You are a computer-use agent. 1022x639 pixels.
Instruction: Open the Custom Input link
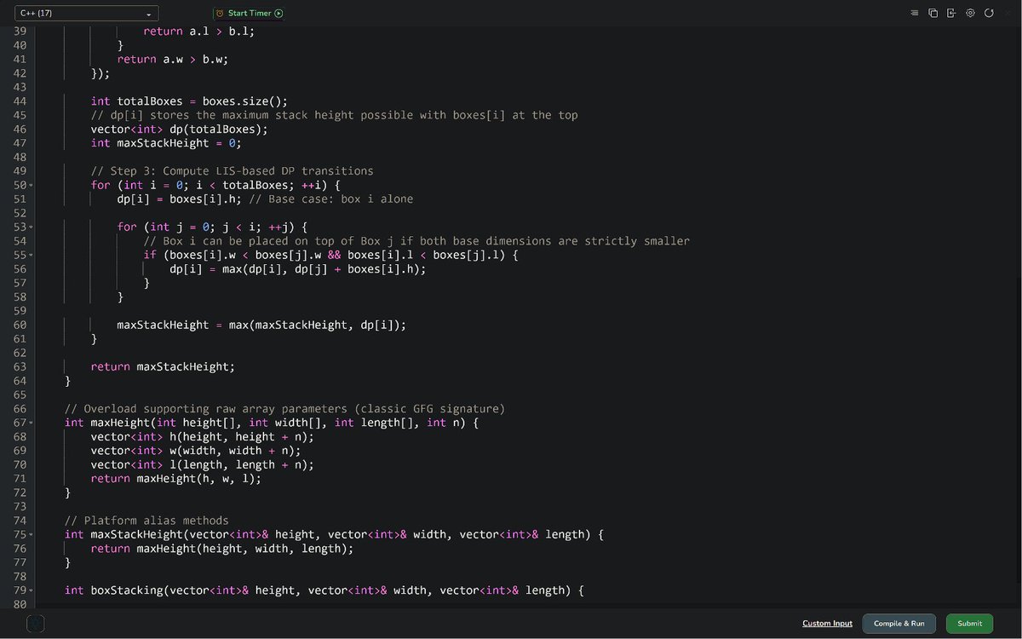tap(827, 624)
